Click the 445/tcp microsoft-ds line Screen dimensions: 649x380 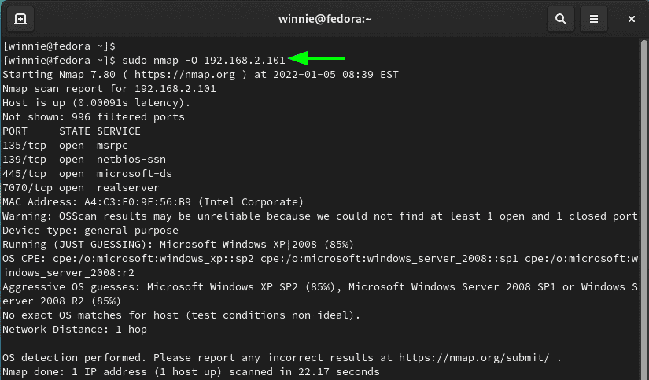[87, 174]
